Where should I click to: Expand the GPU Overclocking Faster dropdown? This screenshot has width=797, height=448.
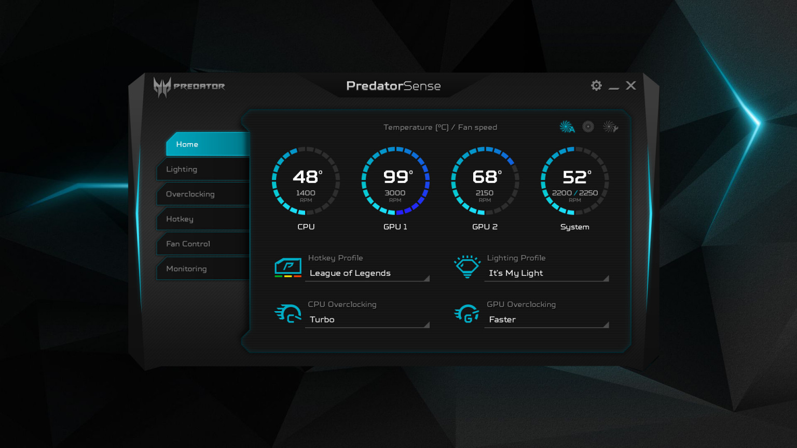pyautogui.click(x=546, y=319)
